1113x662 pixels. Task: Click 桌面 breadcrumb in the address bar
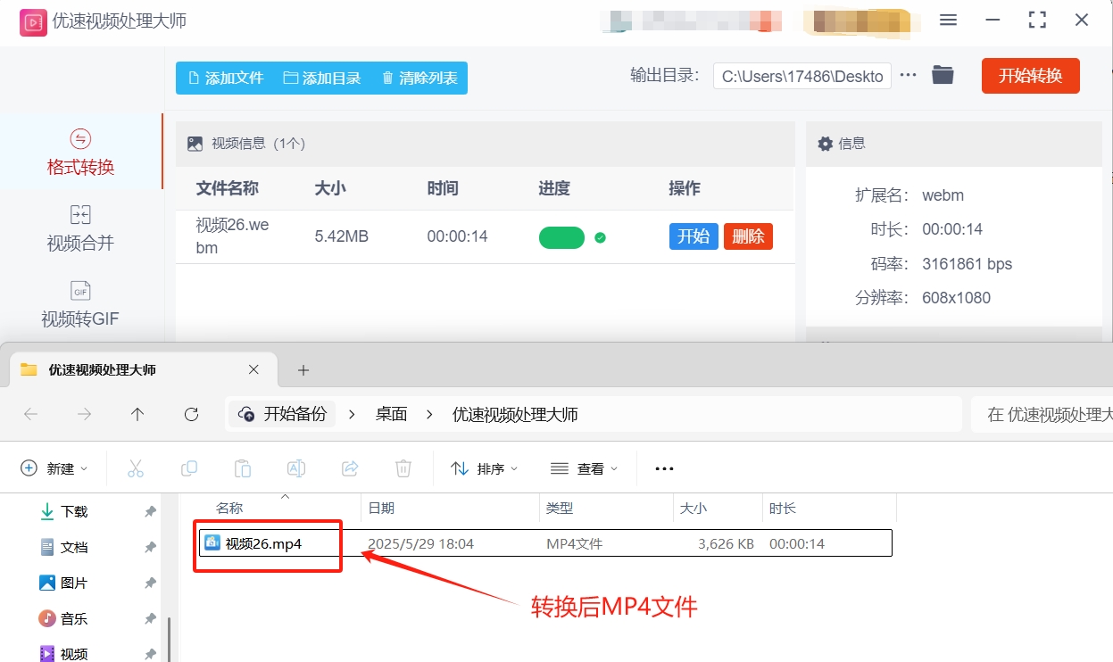click(x=391, y=414)
